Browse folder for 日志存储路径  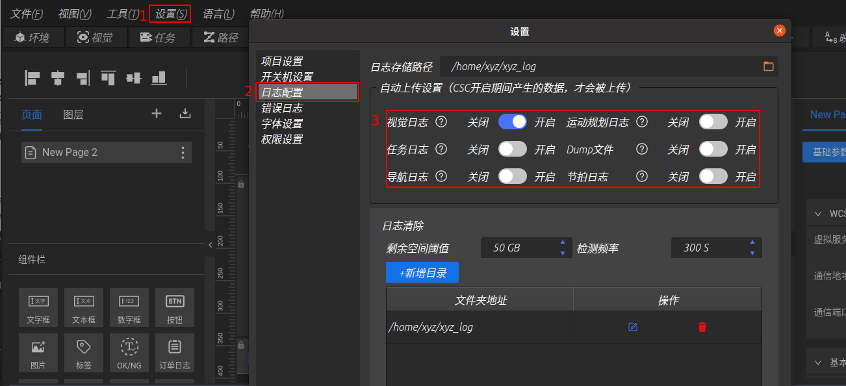click(x=768, y=66)
